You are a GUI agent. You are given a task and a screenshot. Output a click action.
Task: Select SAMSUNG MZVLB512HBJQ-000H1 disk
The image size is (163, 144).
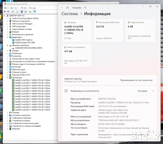click(29, 48)
